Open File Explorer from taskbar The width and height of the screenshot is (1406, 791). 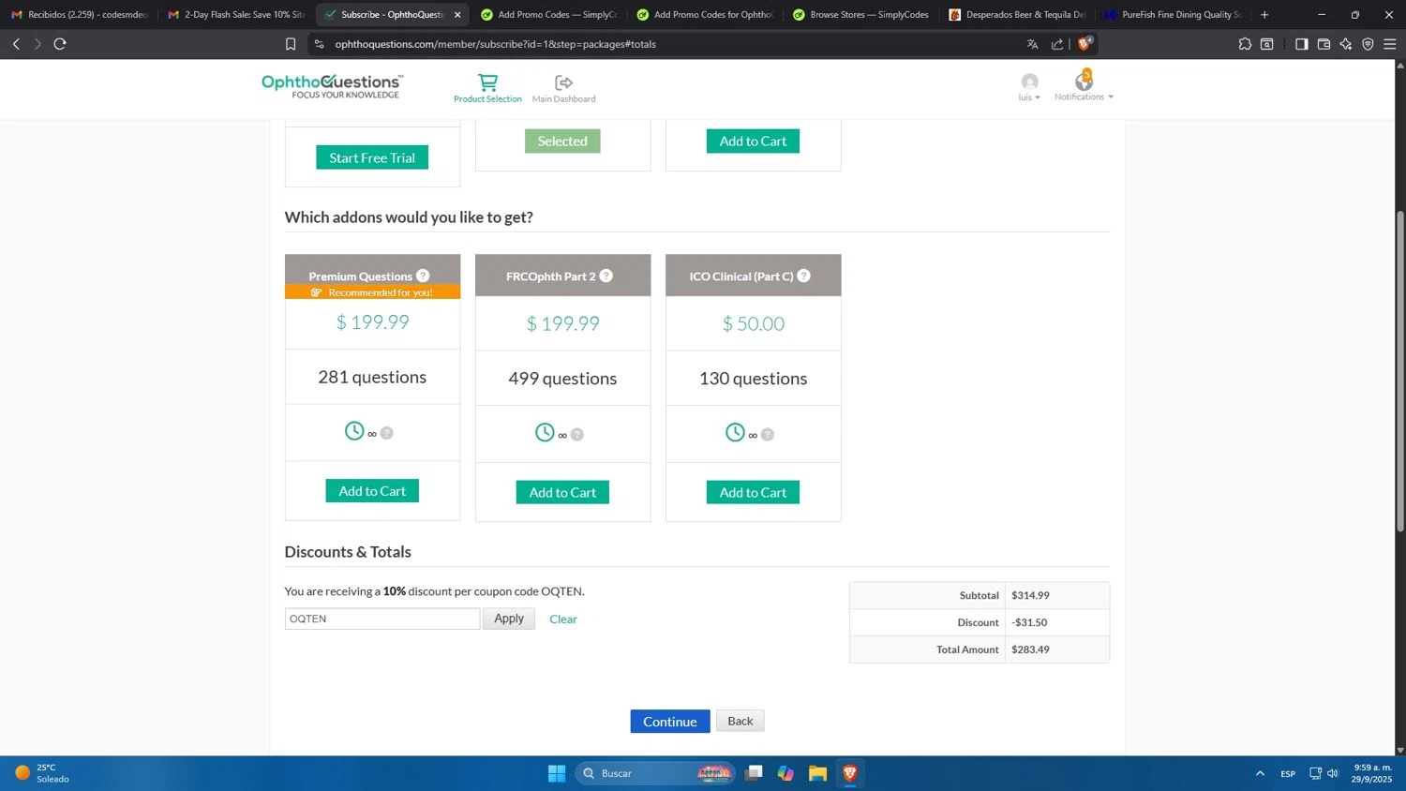(x=817, y=773)
